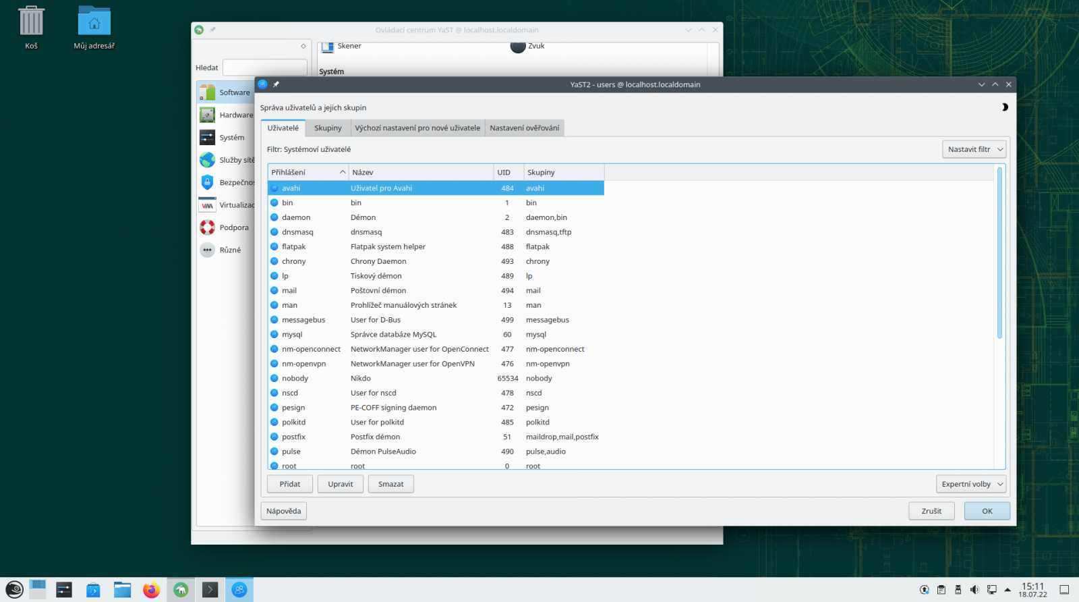The image size is (1079, 602).
Task: Confirm with the OK button
Action: tap(987, 511)
